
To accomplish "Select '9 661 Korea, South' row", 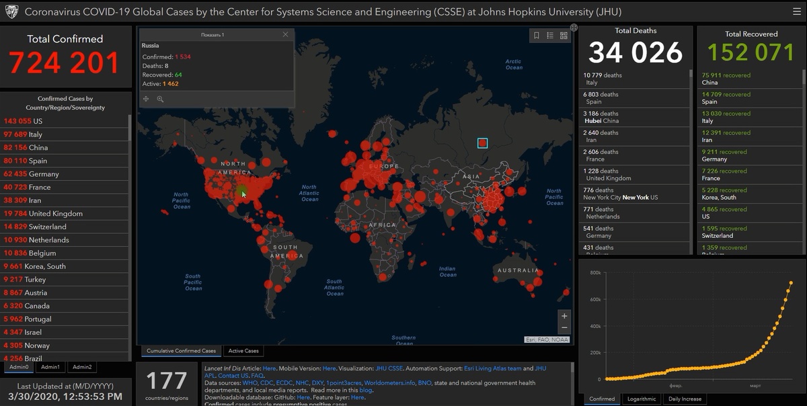I will point(65,266).
